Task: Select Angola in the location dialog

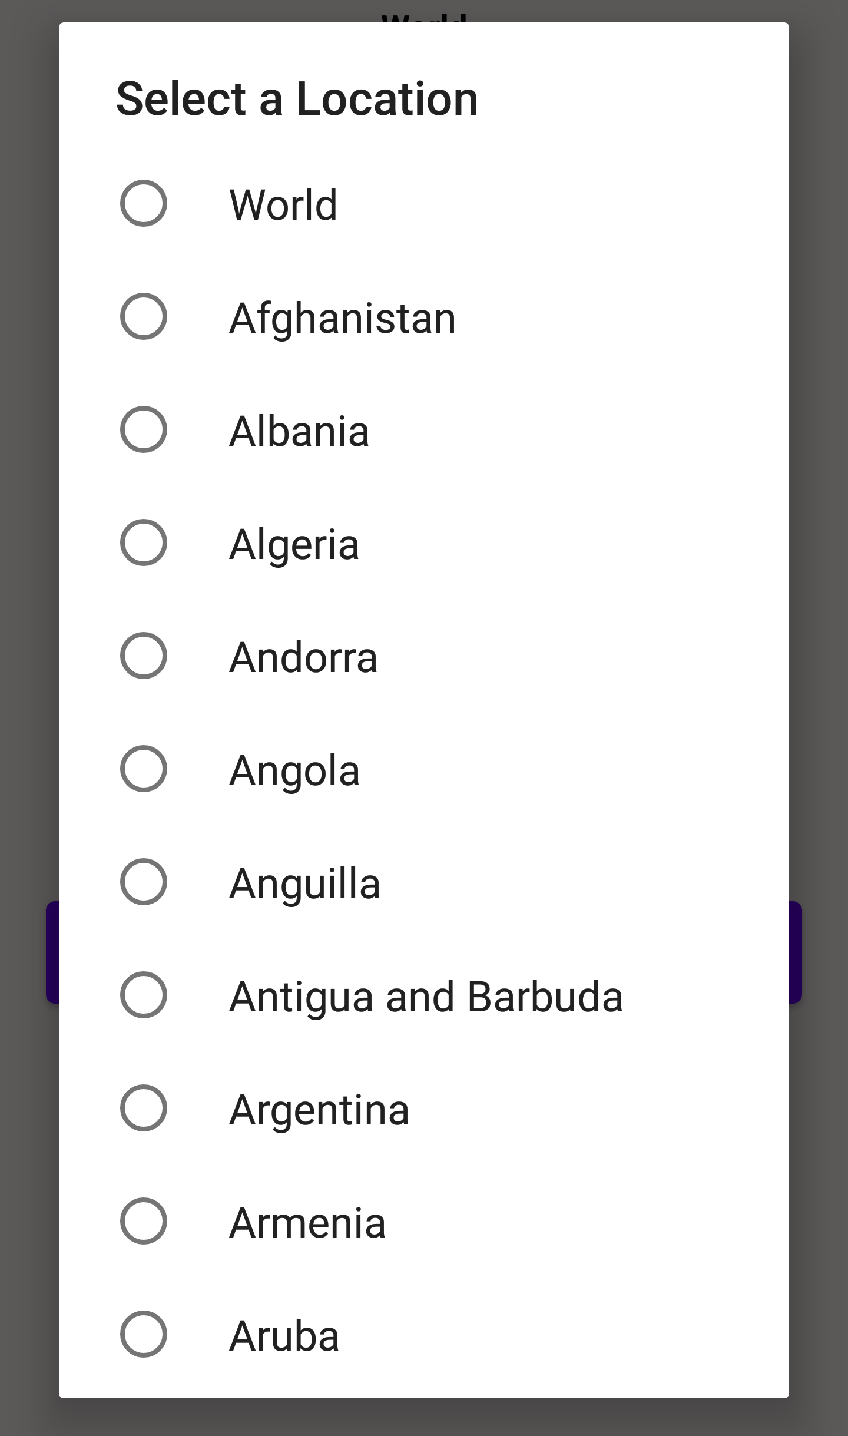Action: (x=143, y=769)
